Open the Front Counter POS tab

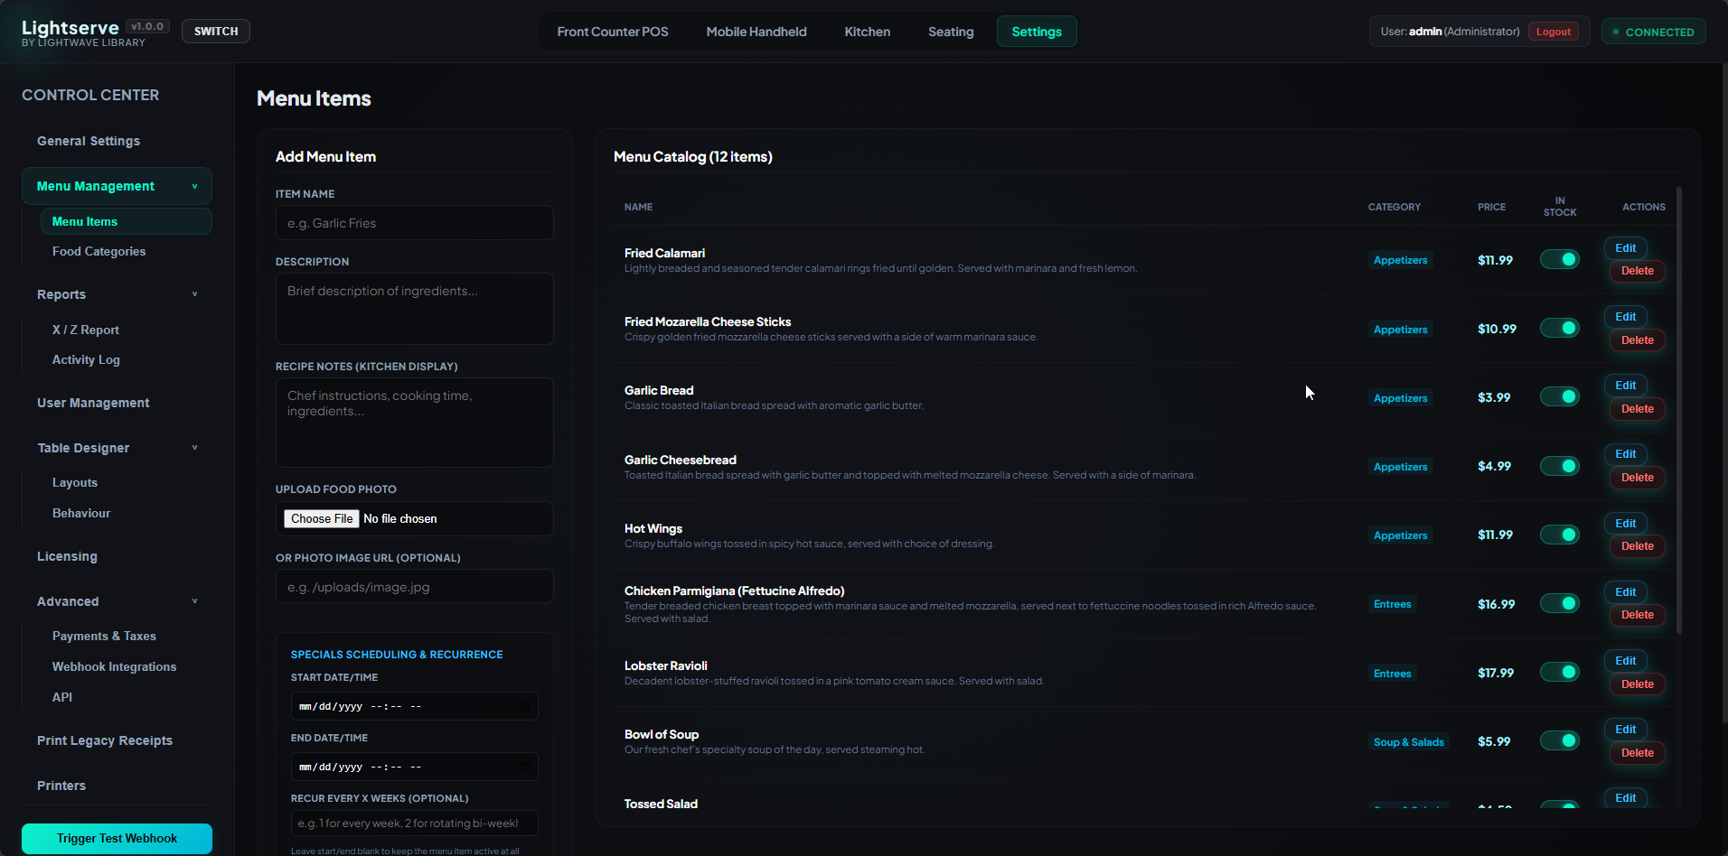613,32
